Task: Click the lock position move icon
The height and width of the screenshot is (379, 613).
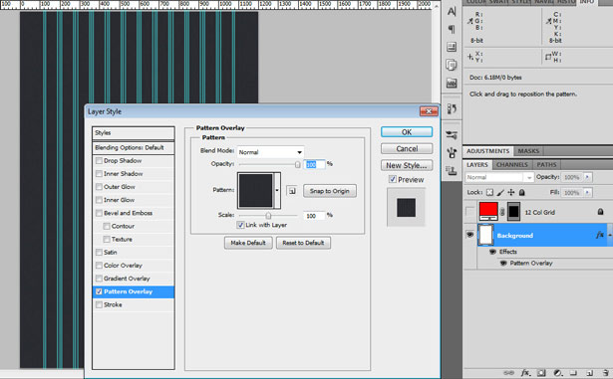Action: pos(511,192)
